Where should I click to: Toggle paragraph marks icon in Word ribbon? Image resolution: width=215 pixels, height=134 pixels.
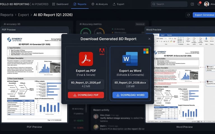(183, 42)
